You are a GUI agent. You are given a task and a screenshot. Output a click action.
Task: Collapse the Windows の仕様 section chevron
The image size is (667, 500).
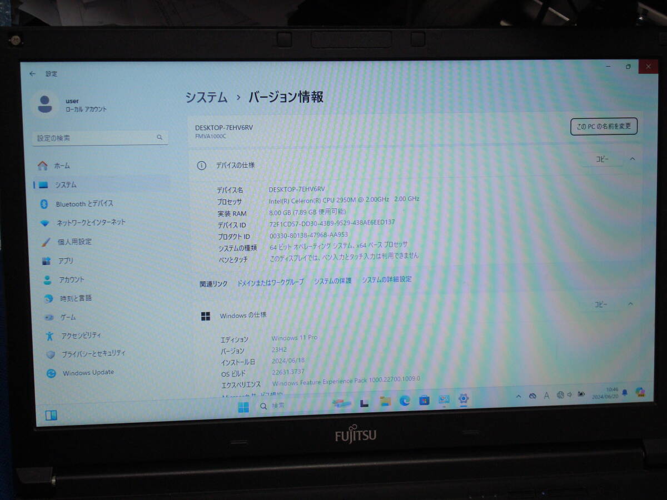point(630,304)
